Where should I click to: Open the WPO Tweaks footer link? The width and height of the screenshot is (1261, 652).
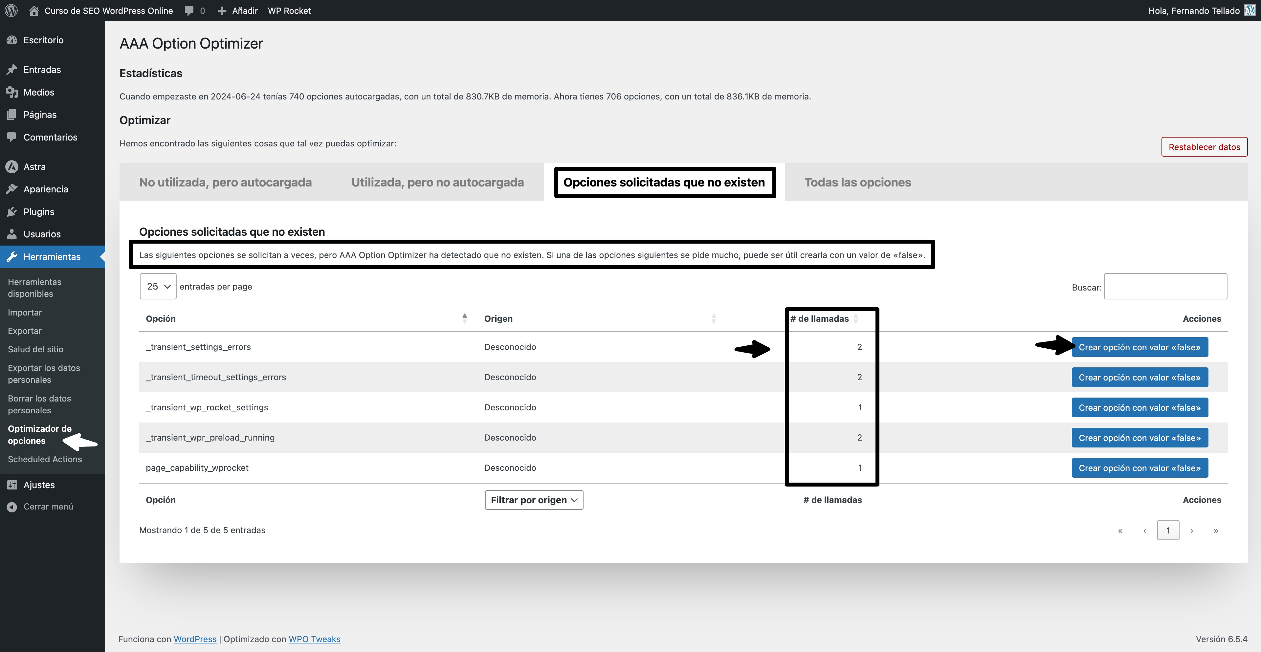point(314,639)
